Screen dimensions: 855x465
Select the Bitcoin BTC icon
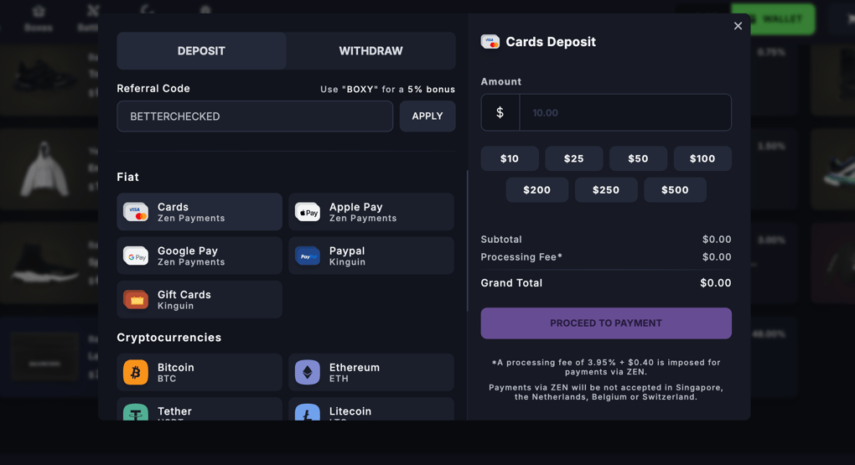tap(136, 372)
